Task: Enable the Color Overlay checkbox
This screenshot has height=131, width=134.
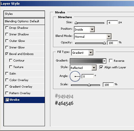Action: (x=7, y=80)
